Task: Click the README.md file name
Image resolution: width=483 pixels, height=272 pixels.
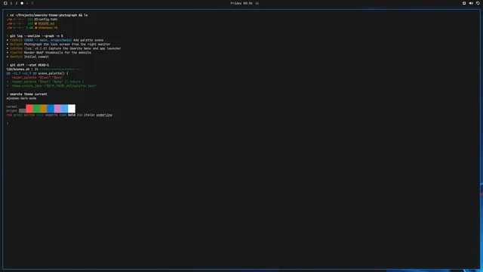Action: pyautogui.click(x=46, y=23)
